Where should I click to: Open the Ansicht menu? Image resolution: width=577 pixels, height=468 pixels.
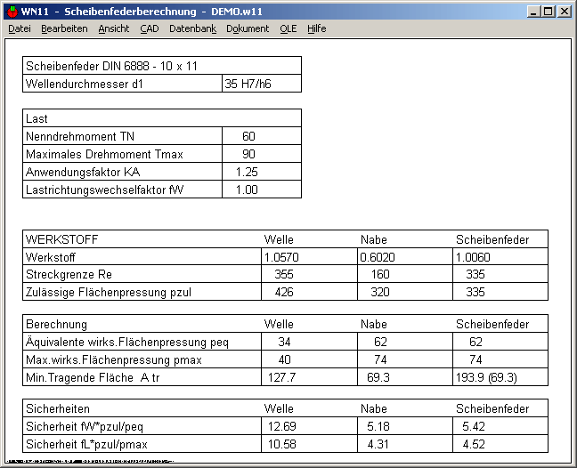click(113, 28)
